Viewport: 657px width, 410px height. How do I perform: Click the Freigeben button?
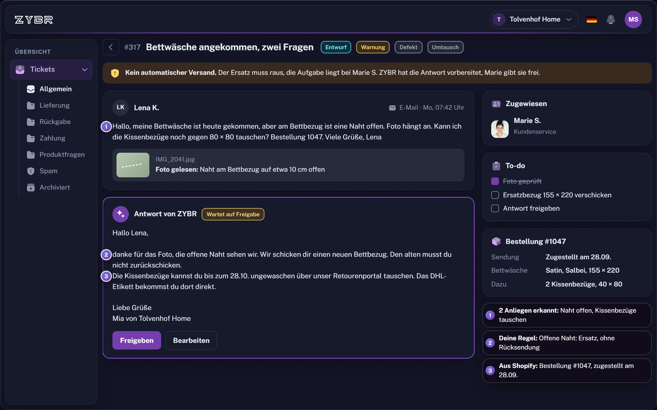coord(137,340)
